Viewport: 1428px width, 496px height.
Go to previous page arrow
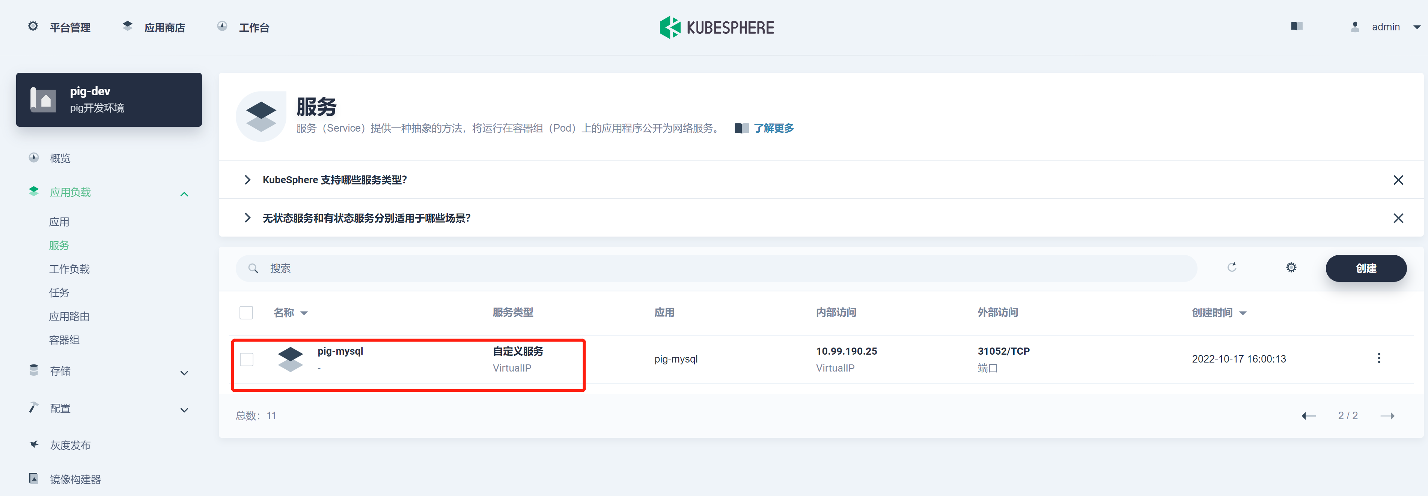point(1308,416)
